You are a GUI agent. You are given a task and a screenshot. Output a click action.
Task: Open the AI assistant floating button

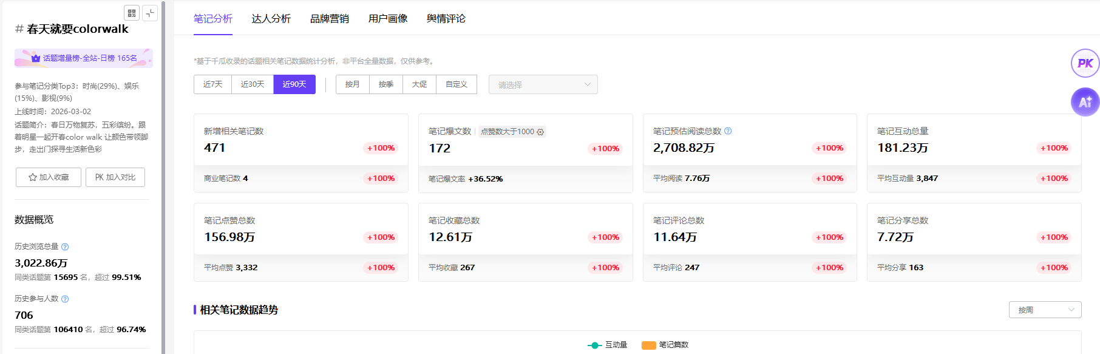[x=1085, y=102]
